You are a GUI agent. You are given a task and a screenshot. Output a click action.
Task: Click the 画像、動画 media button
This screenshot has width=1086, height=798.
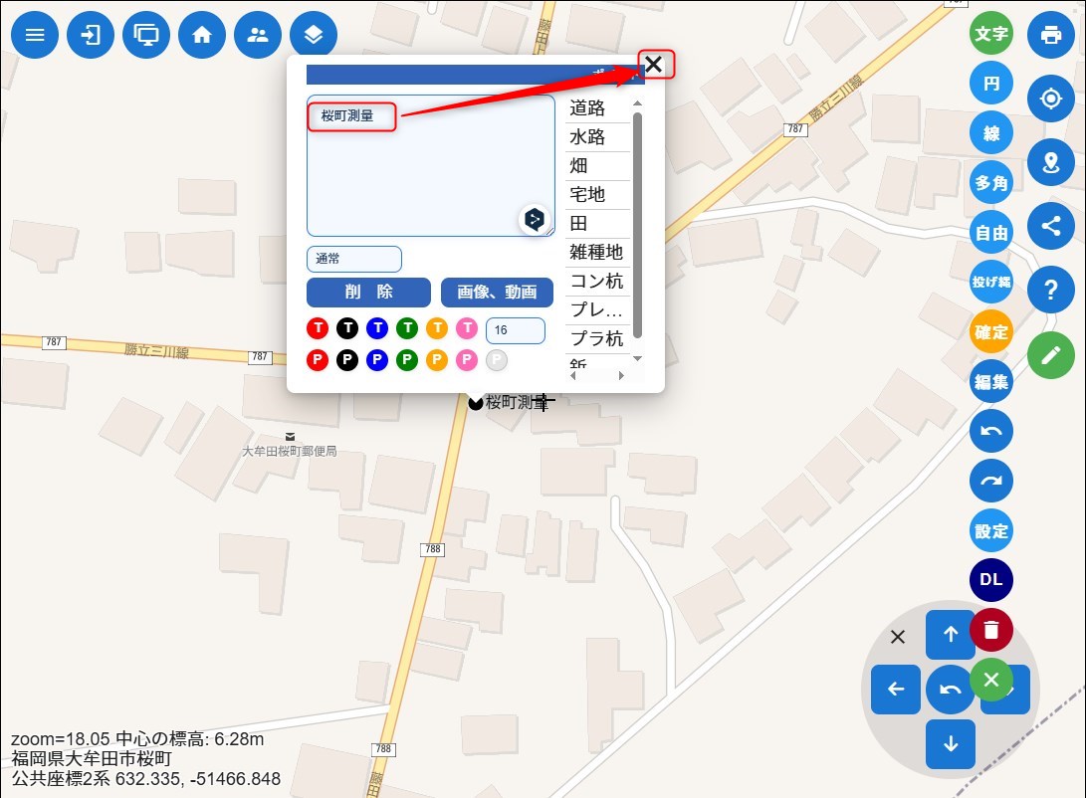[x=497, y=293]
